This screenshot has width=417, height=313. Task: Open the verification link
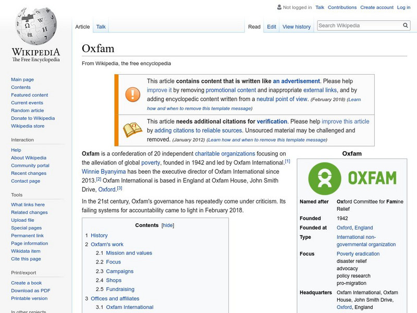(272, 122)
